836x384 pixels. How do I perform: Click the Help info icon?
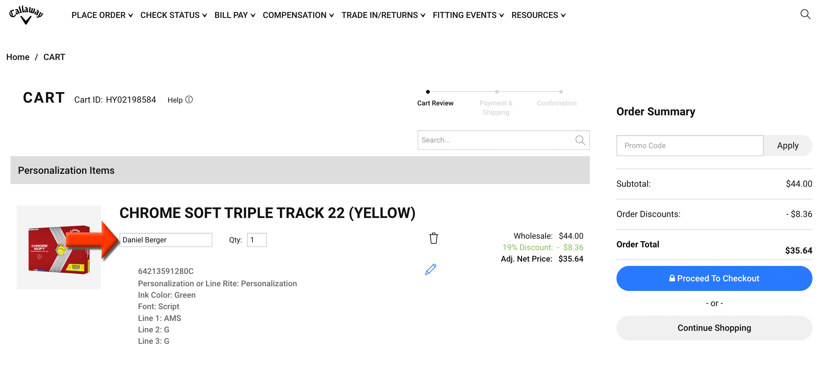[189, 100]
